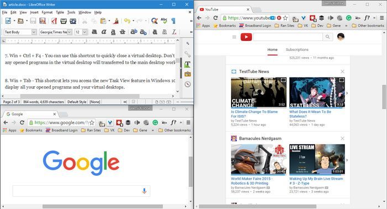Open Is Climate Change To Blame For ISIS link

click(x=254, y=114)
